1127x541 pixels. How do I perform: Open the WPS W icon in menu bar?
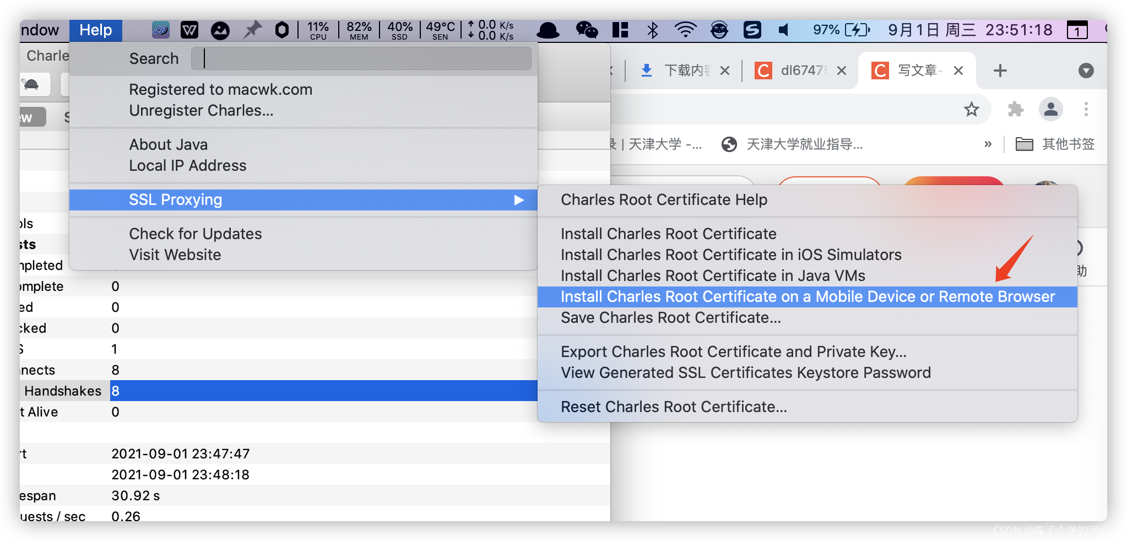tap(189, 30)
